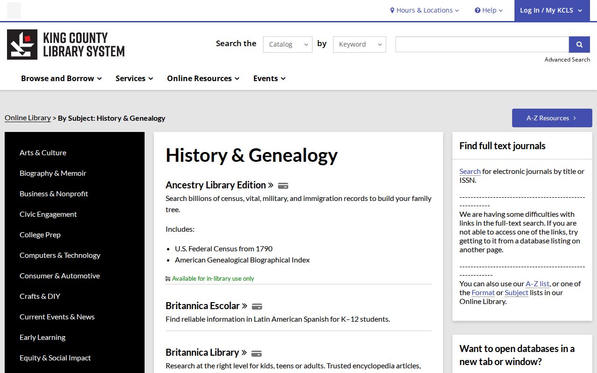Image resolution: width=597 pixels, height=373 pixels.
Task: Follow the A-Z list link
Action: pos(537,283)
